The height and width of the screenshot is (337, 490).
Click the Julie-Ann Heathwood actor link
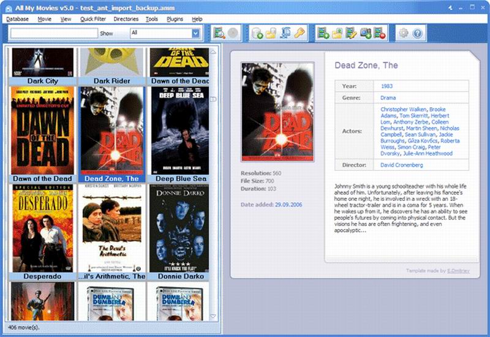tap(428, 154)
